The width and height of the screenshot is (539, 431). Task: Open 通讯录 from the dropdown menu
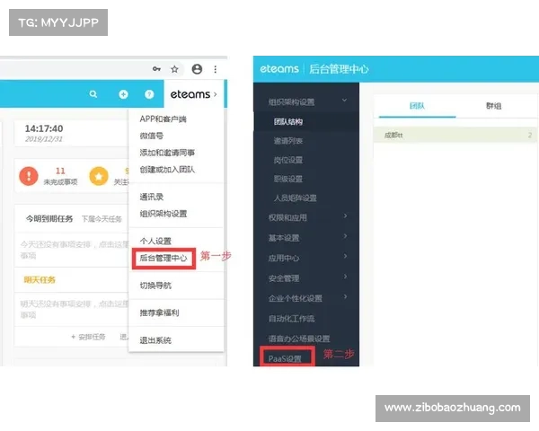[152, 197]
